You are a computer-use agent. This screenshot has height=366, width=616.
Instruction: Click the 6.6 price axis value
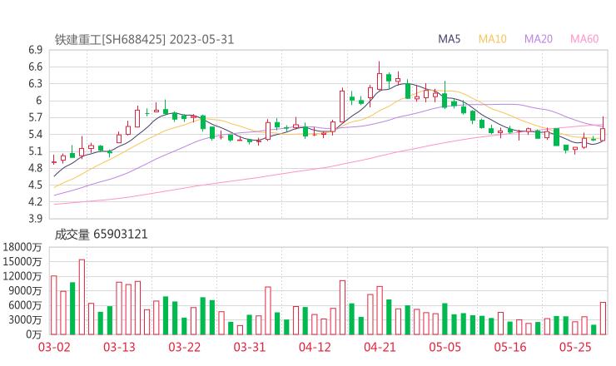click(35, 67)
